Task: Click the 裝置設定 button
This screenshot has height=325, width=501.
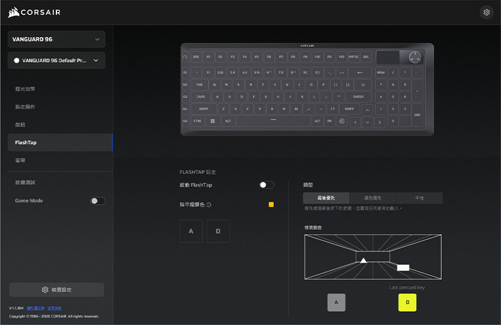Action: click(x=56, y=290)
